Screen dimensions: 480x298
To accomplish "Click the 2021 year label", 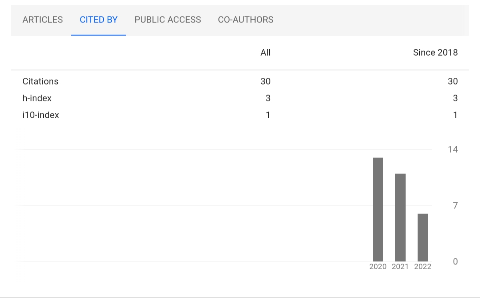I will [x=400, y=267].
